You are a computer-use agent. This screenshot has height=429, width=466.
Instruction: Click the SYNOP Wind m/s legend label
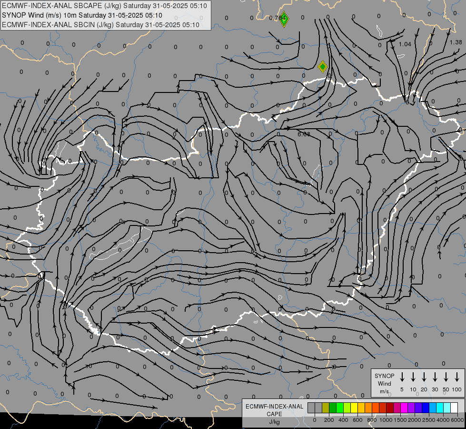pos(384,383)
